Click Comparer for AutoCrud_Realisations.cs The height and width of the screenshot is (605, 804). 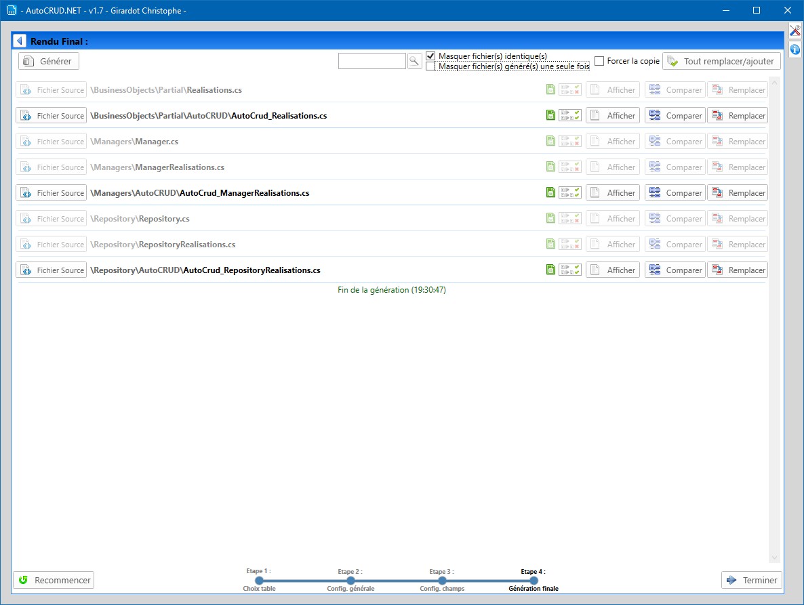click(x=675, y=115)
